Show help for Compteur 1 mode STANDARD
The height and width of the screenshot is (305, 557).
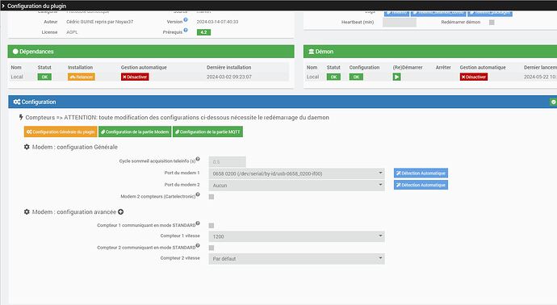(198, 224)
